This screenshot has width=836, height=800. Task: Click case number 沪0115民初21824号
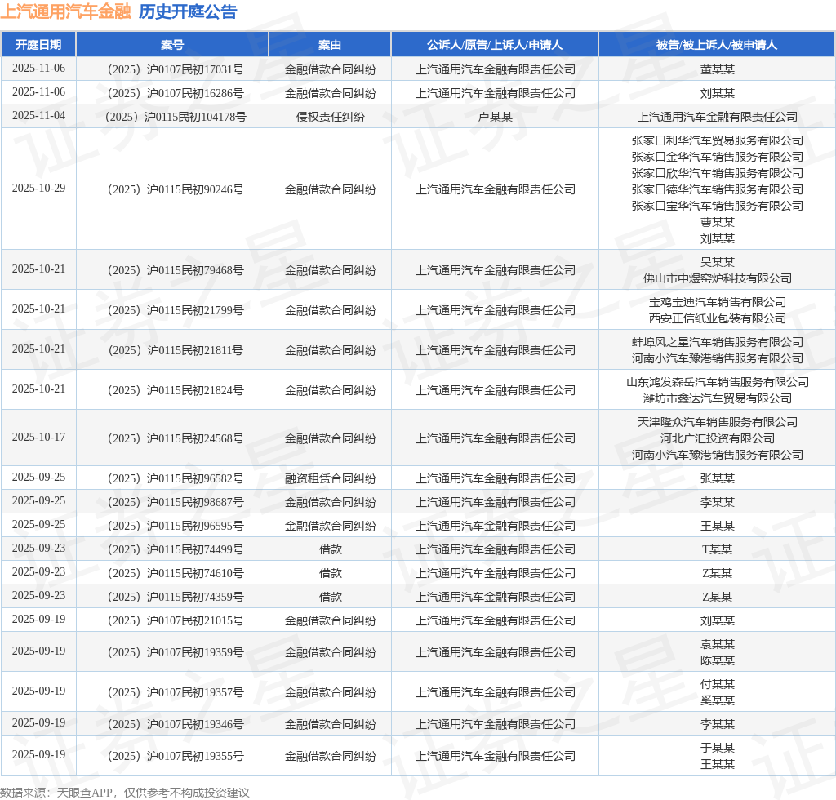[176, 390]
